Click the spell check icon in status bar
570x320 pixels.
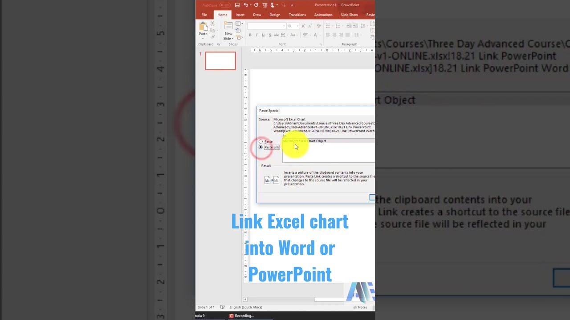click(222, 307)
